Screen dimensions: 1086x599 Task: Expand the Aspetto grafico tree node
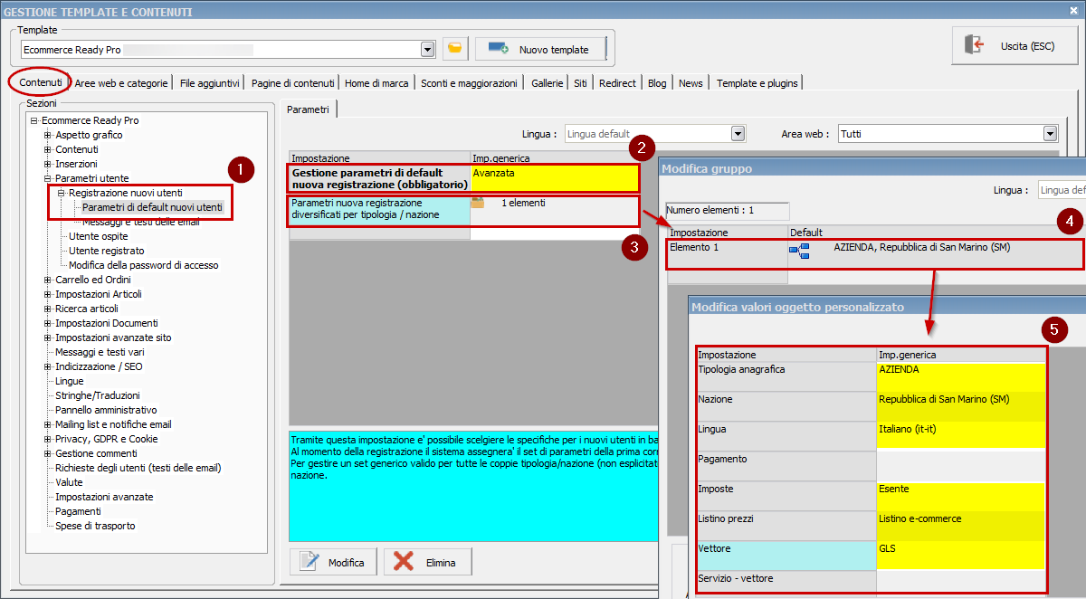tap(48, 135)
